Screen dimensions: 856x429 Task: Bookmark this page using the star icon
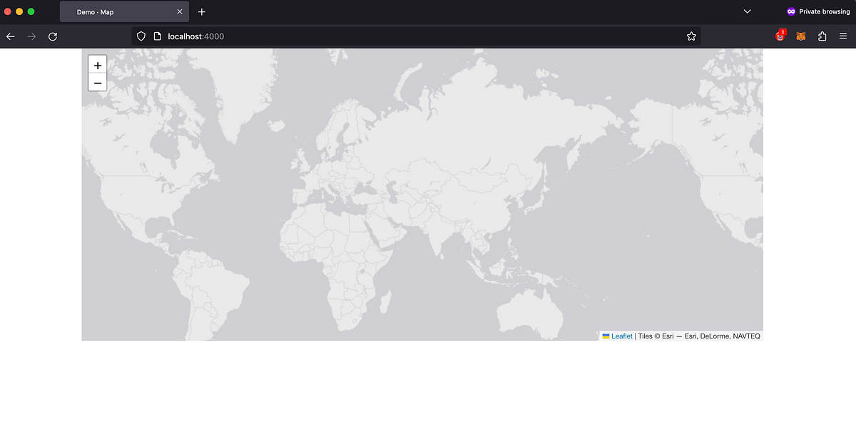[691, 36]
